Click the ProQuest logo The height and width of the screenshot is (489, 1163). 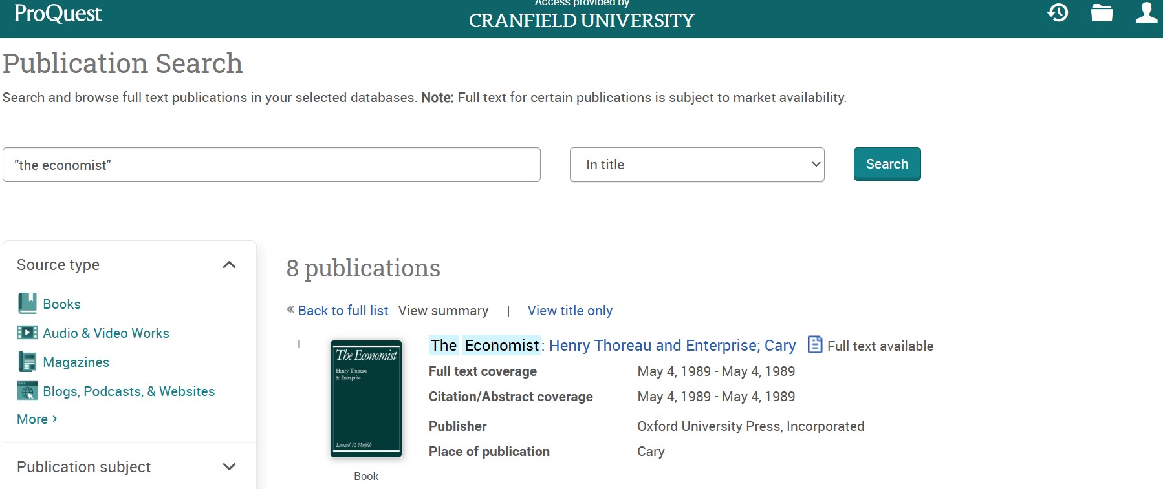click(x=58, y=13)
